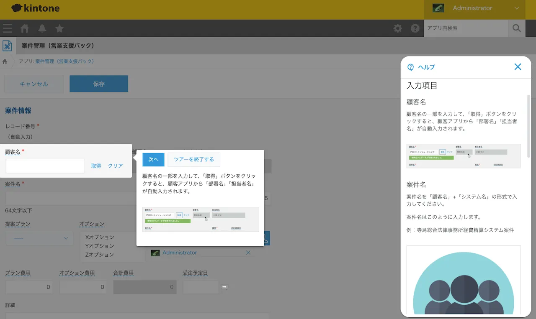Open the hamburger navigation menu
The image size is (536, 319).
point(7,28)
